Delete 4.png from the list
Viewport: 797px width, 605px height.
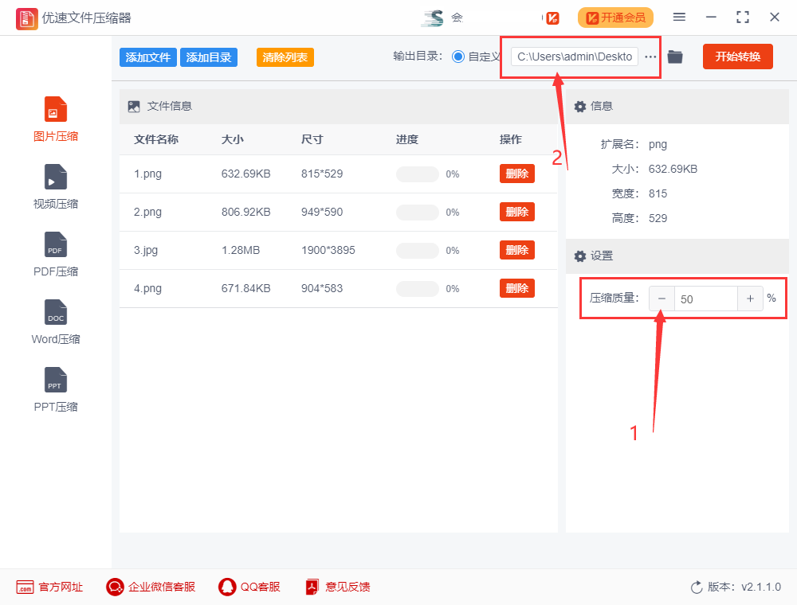(517, 288)
